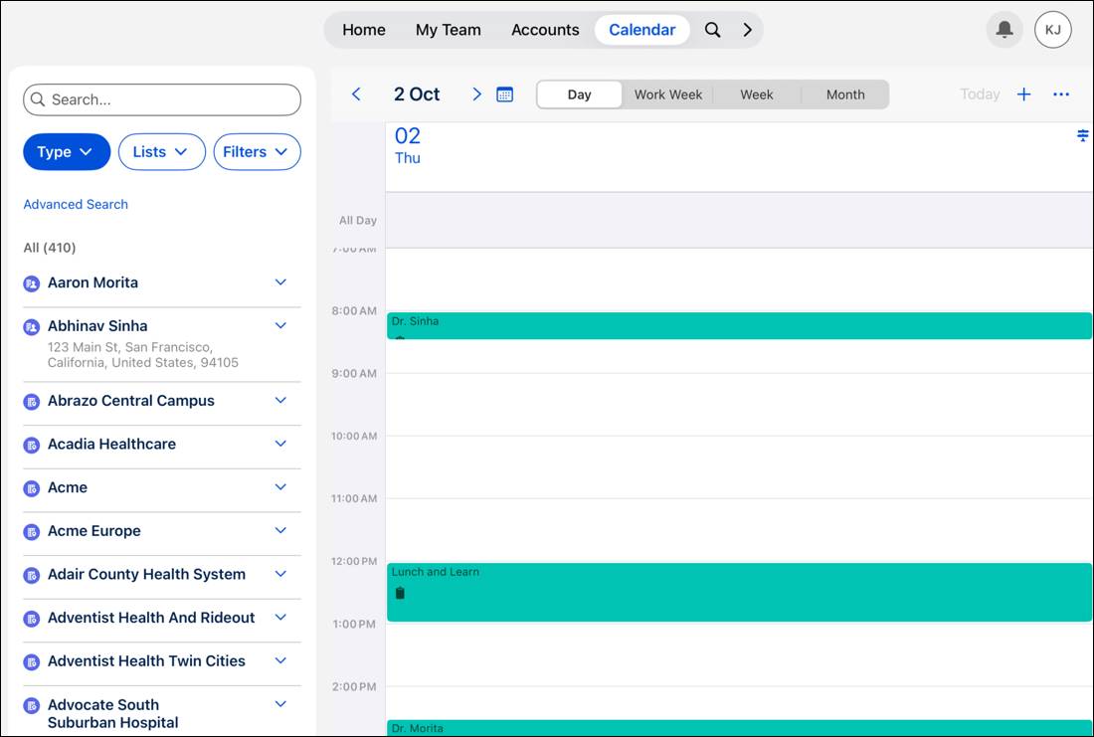Click the calendar filter icon beside Thursday header
The width and height of the screenshot is (1094, 737).
(1083, 135)
